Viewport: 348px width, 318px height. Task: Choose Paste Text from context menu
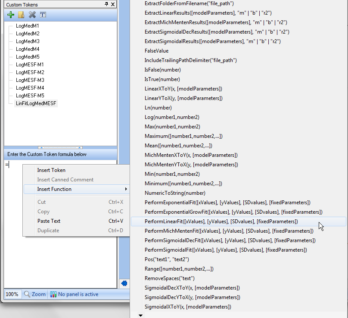pos(76,221)
